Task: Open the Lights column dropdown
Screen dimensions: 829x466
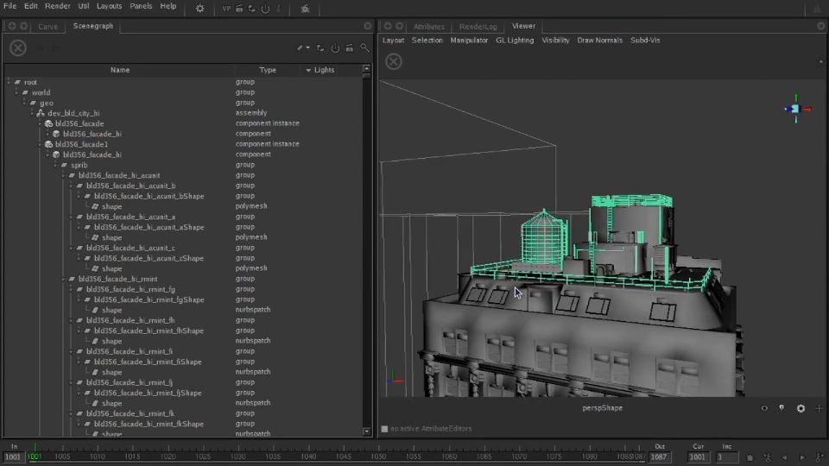Action: point(309,70)
